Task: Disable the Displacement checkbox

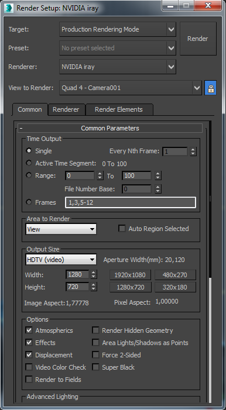Action: [x=29, y=355]
